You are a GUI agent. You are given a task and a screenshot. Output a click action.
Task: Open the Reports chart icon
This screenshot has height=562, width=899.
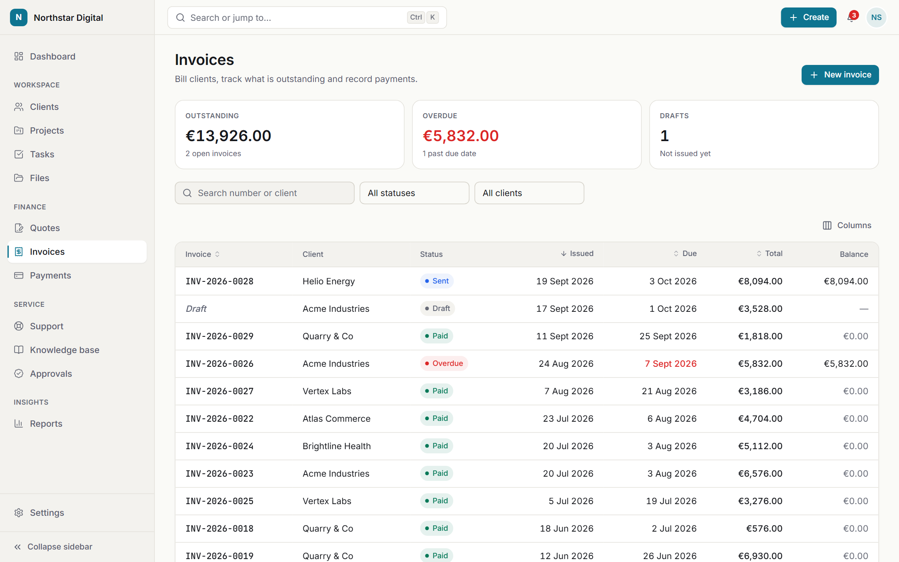(x=19, y=423)
